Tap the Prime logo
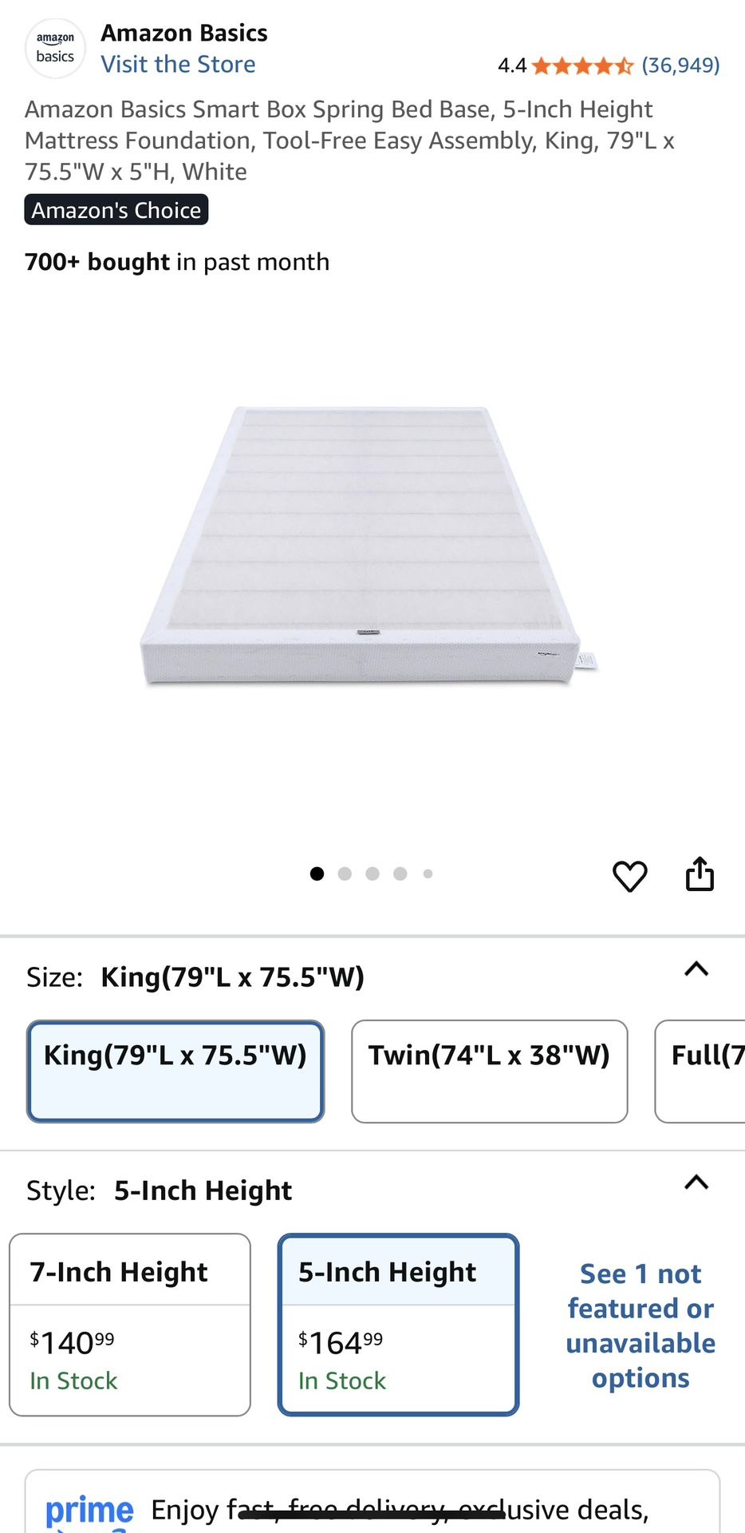Image resolution: width=745 pixels, height=1533 pixels. 89,1511
